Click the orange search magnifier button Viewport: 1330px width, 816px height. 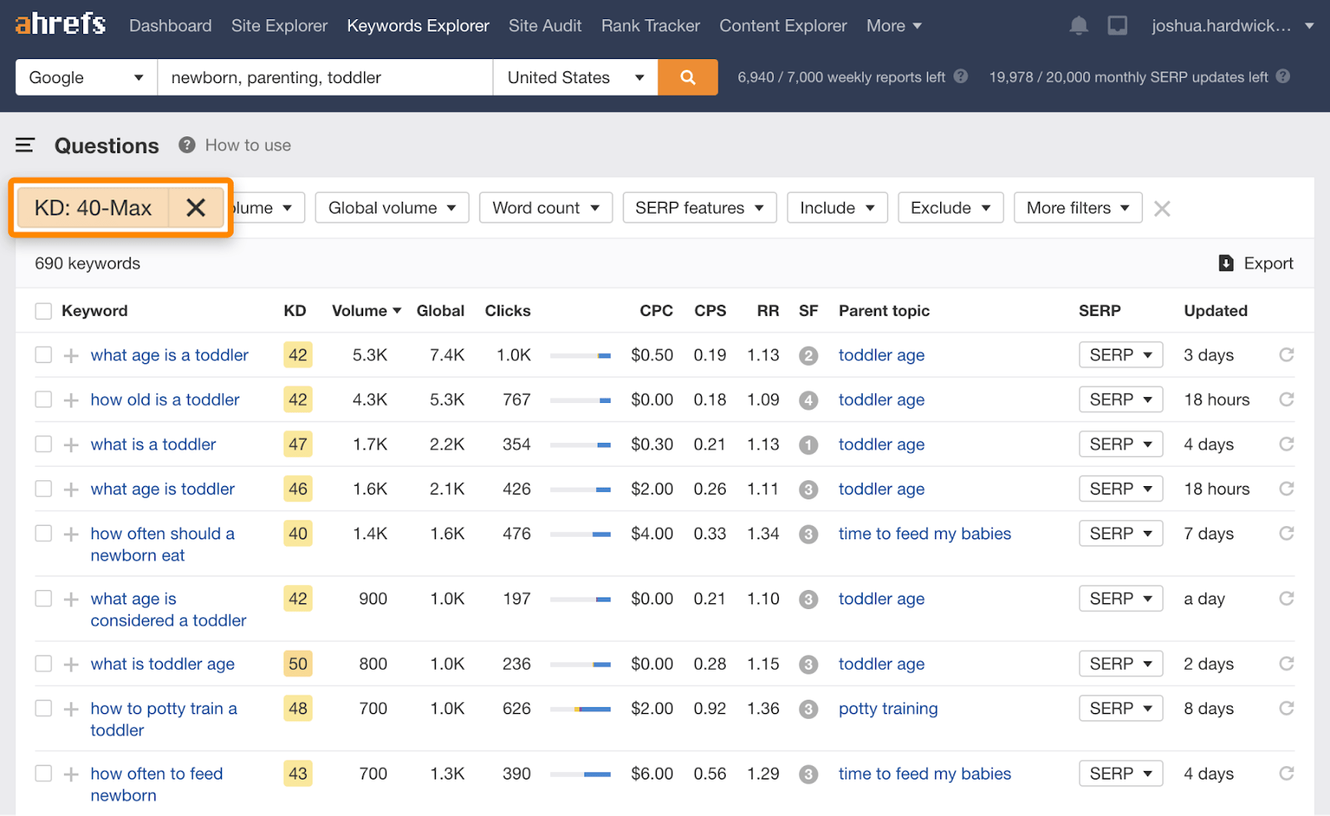tap(687, 77)
